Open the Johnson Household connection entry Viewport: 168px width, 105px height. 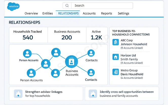point(134,44)
